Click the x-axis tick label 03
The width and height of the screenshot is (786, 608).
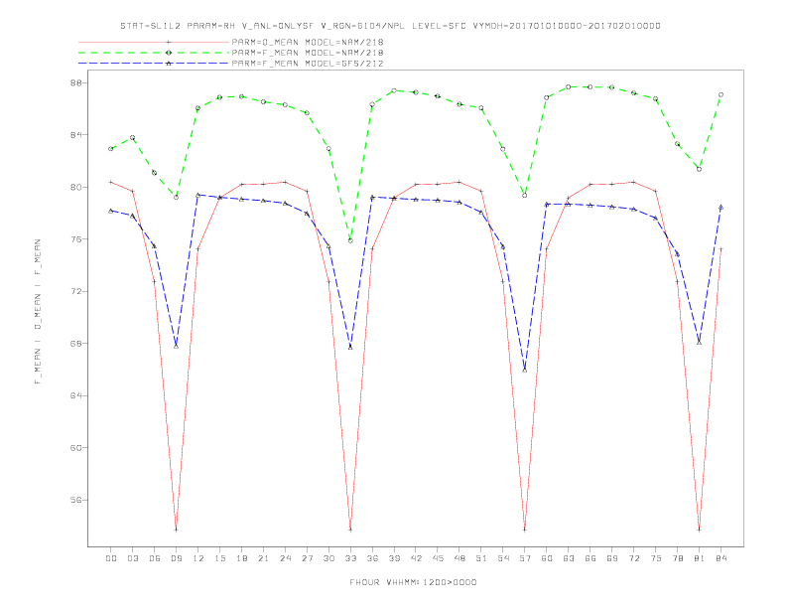point(132,558)
